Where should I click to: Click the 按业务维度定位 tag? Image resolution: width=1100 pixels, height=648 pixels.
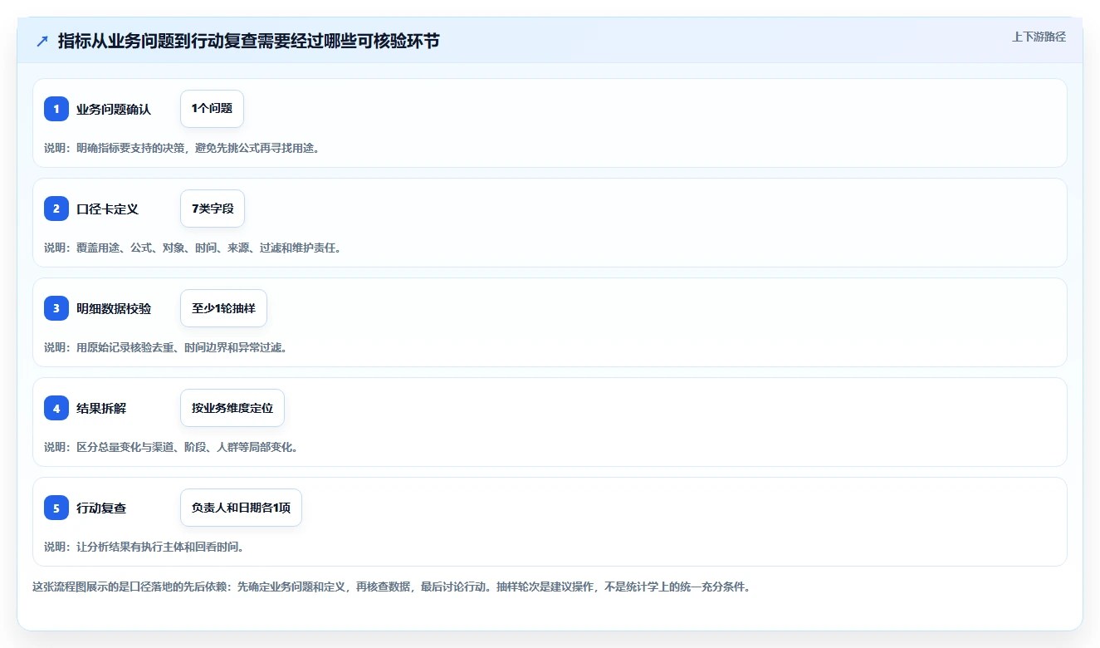(232, 408)
